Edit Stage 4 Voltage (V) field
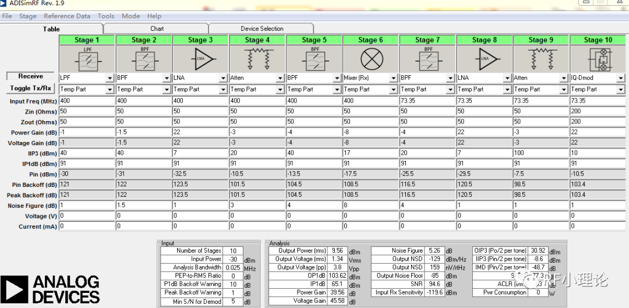Viewport: 629px width, 308px height. (257, 216)
